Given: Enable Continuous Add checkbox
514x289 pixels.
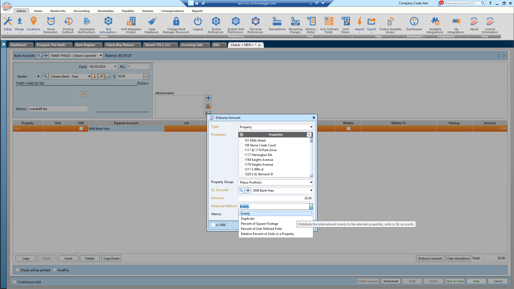Looking at the screenshot, I should click(15, 282).
